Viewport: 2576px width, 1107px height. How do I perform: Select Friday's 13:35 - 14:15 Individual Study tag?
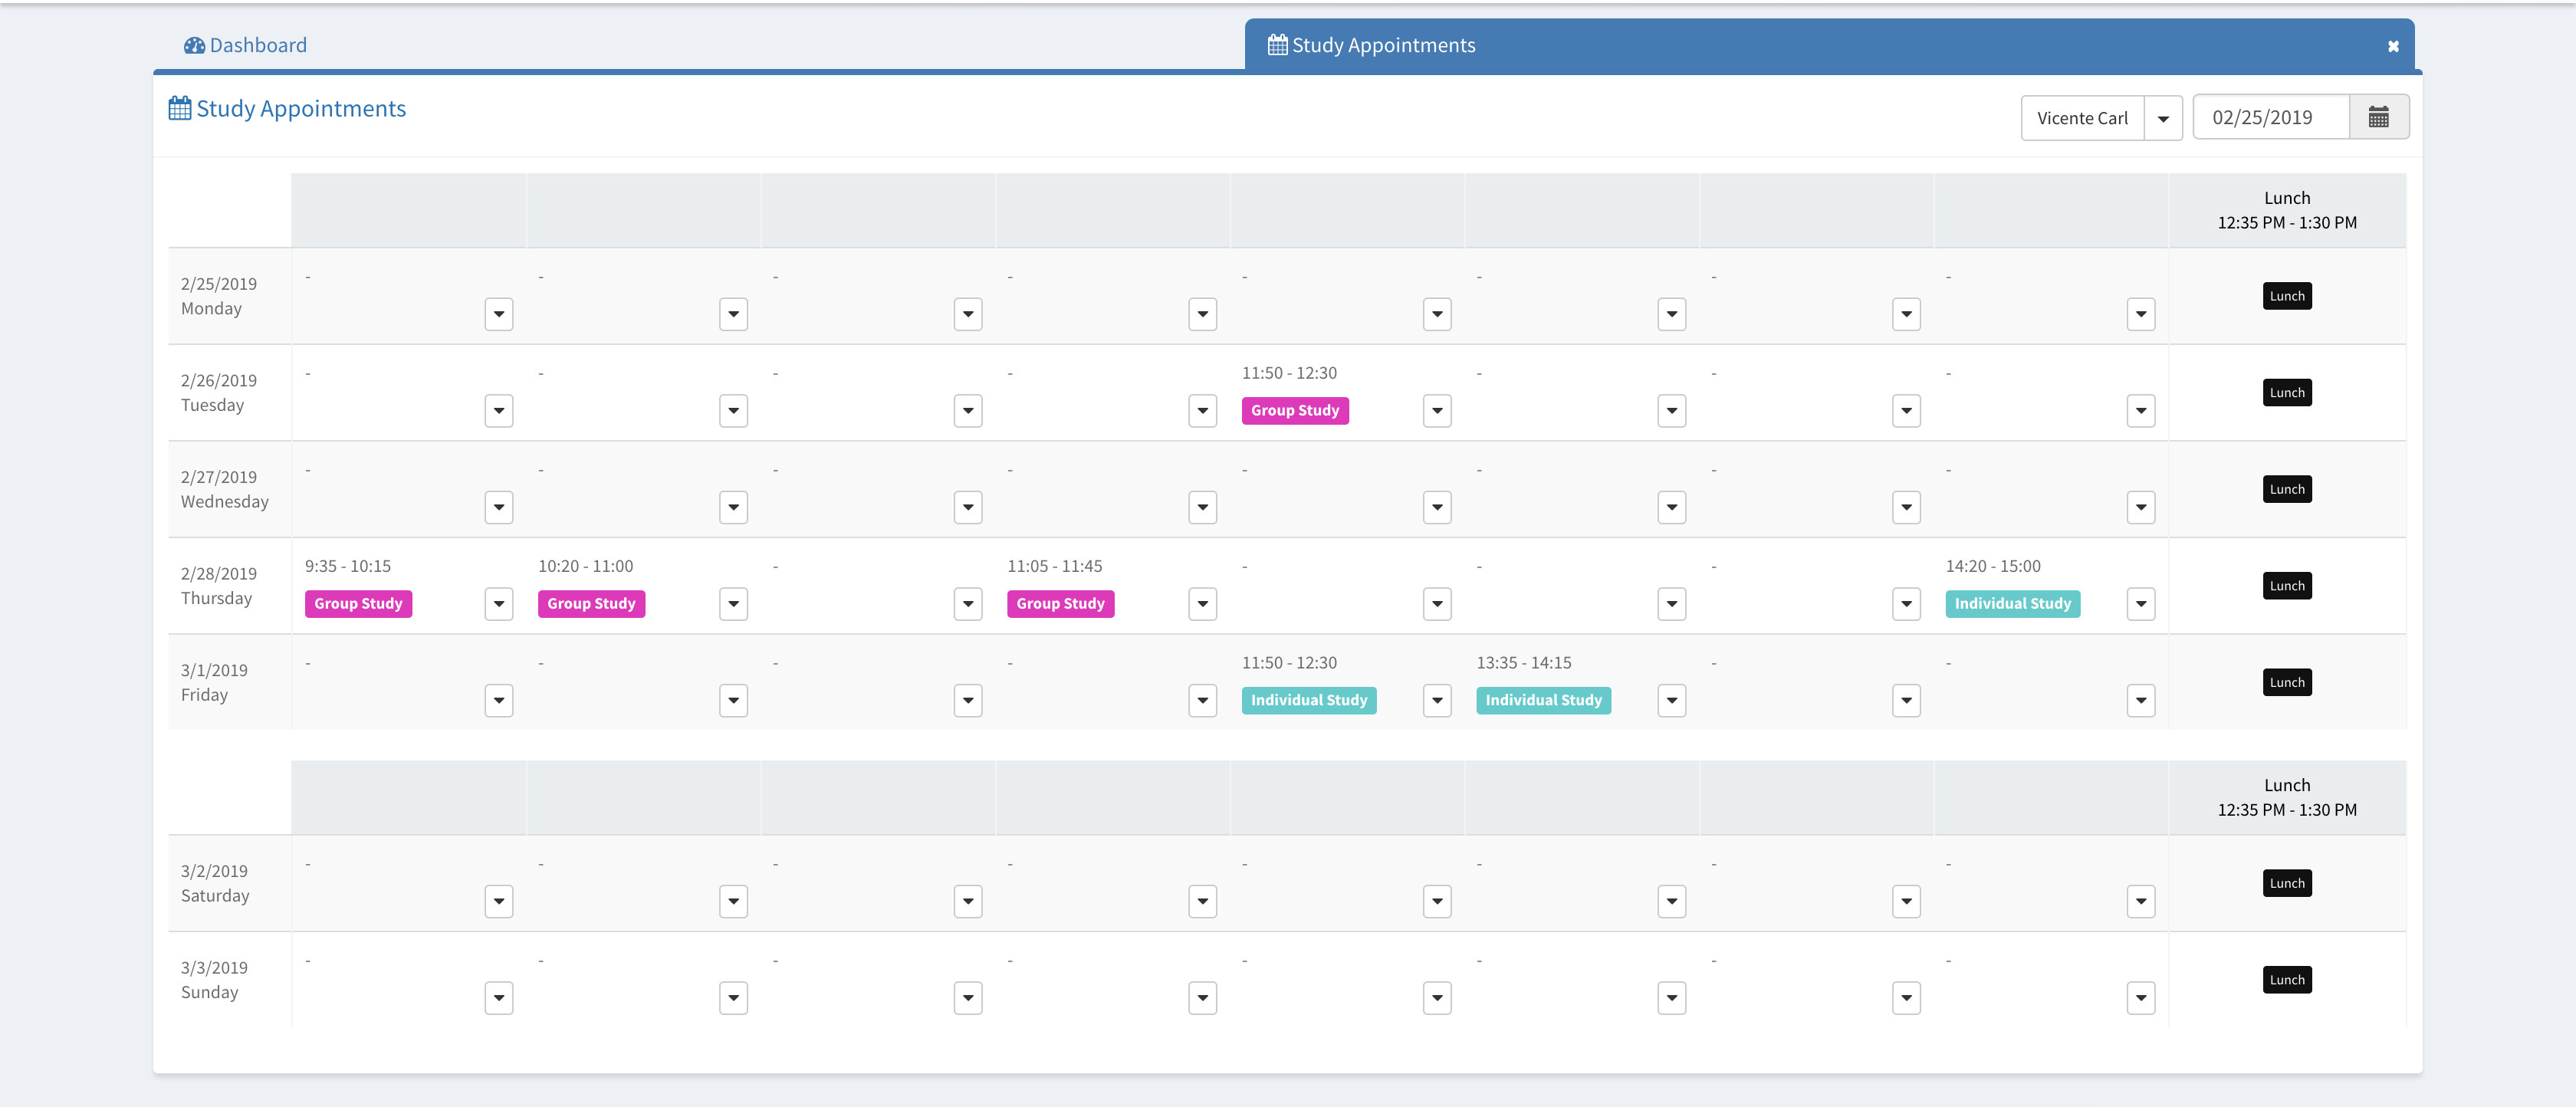click(1543, 701)
